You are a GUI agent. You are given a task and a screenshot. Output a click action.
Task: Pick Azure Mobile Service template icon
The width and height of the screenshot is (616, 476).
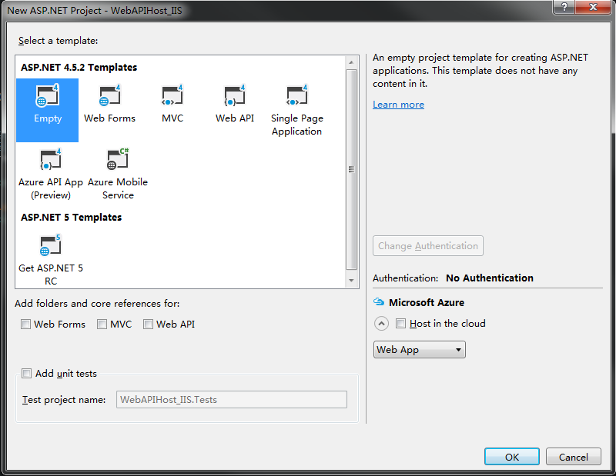pyautogui.click(x=118, y=159)
